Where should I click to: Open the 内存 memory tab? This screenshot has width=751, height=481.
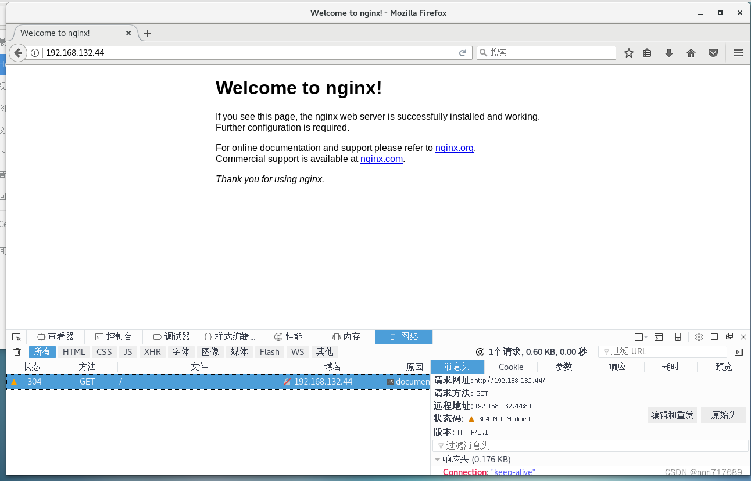tap(346, 337)
